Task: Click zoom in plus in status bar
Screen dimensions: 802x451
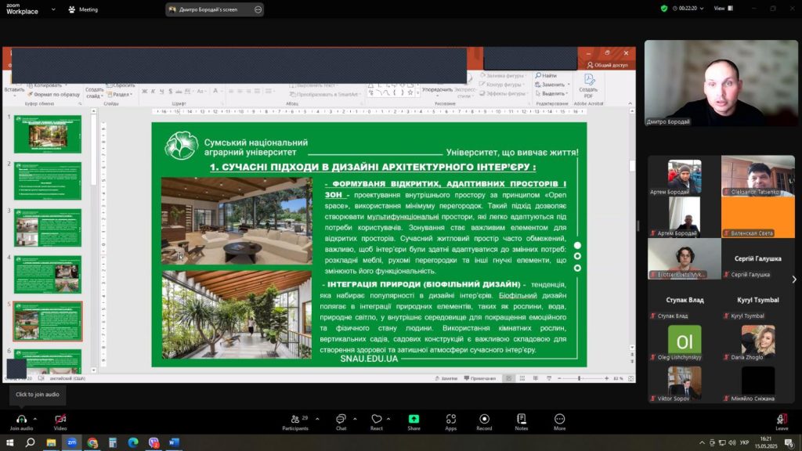Action: click(x=607, y=378)
